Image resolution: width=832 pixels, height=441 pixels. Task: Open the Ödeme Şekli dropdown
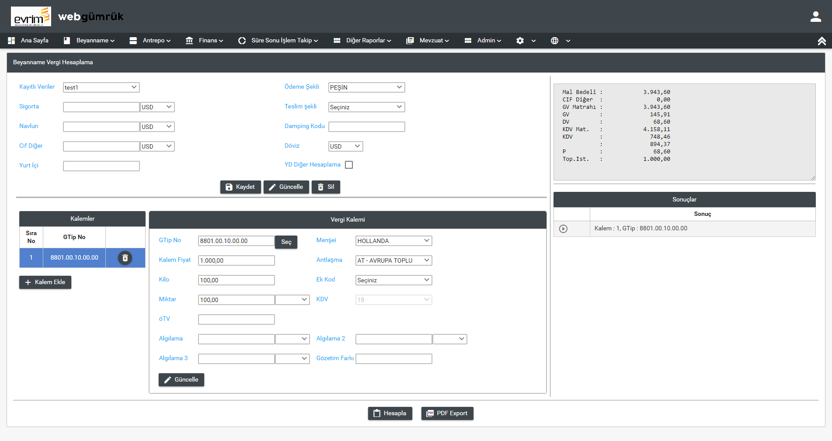(x=366, y=87)
